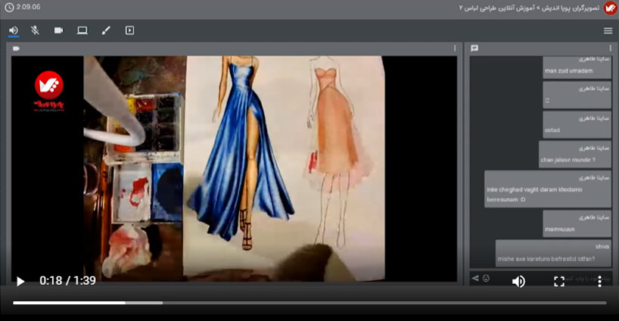619x321 pixels.
Task: Click the 'mamnuuun' chat message
Action: pyautogui.click(x=577, y=224)
